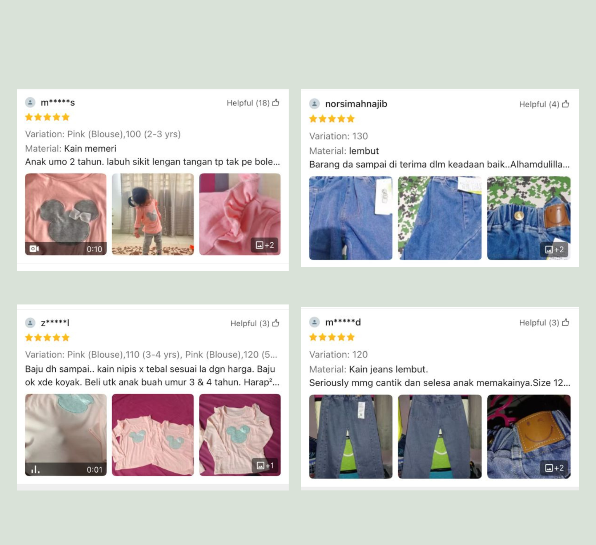Viewport: 596px width, 545px height.
Task: Expand +2 photos on smiley leather patch image
Action: pos(554,468)
